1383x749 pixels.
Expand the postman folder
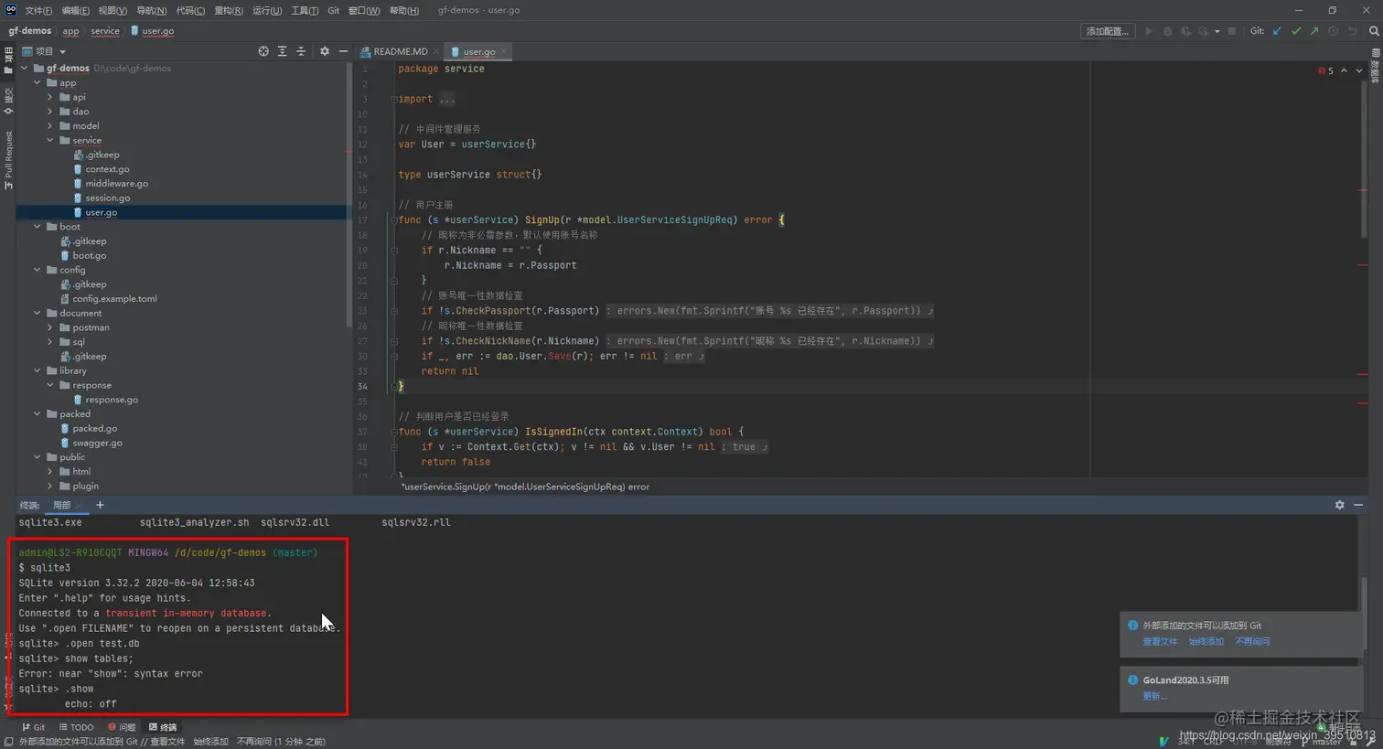50,327
